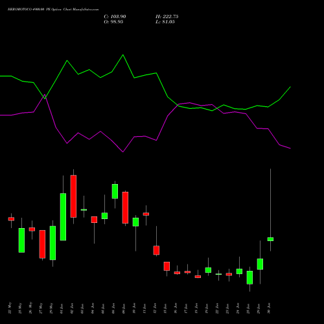Click the close value C: 103.90
The width and height of the screenshot is (324, 324).
point(115,17)
